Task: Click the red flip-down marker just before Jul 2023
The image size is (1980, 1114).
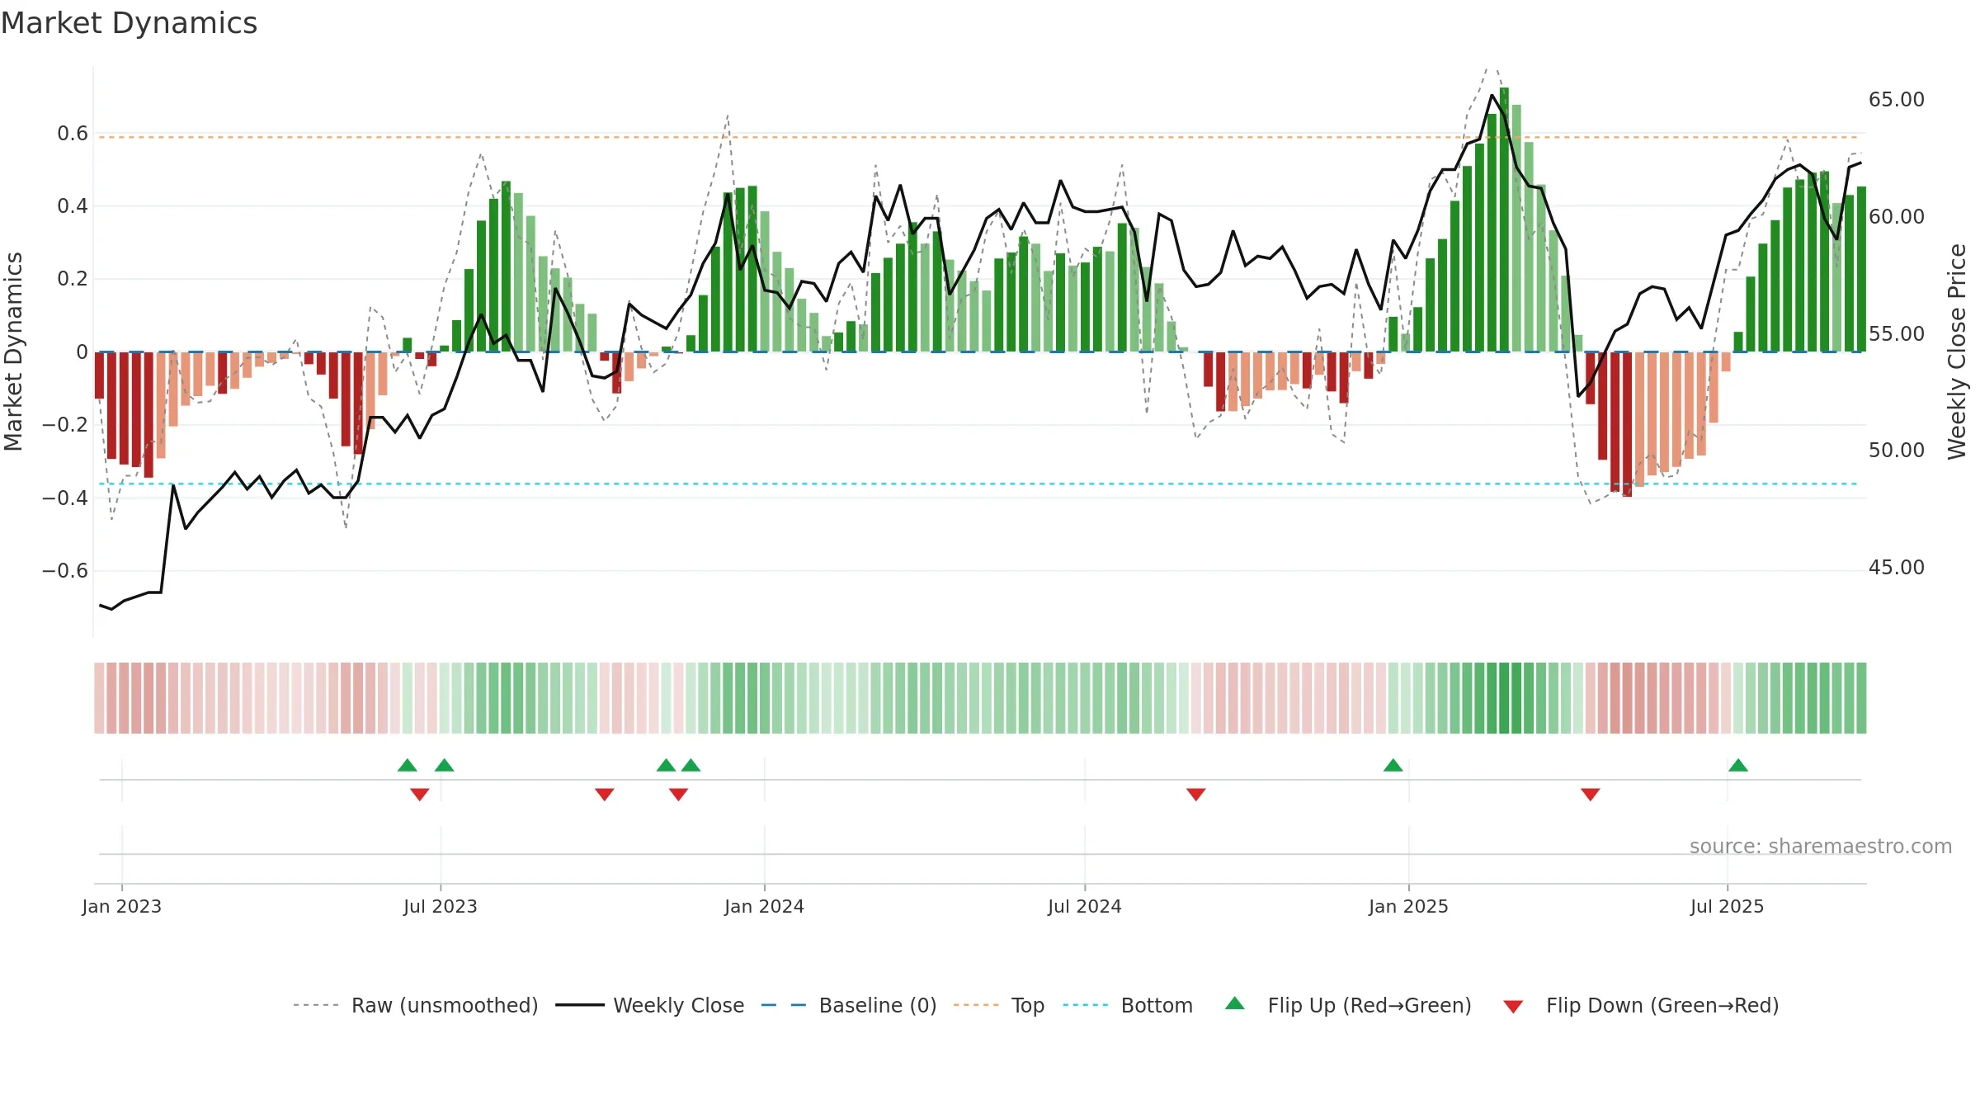Action: 420,794
